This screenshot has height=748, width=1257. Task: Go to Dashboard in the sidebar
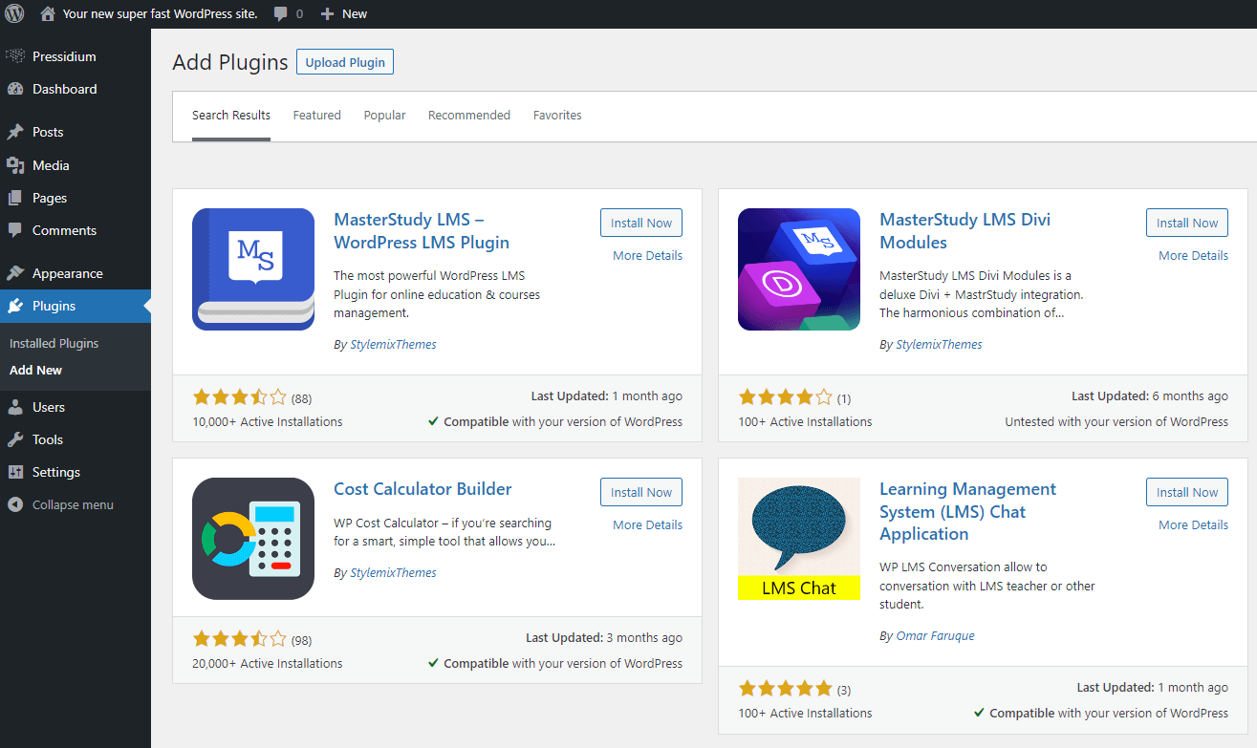[65, 89]
